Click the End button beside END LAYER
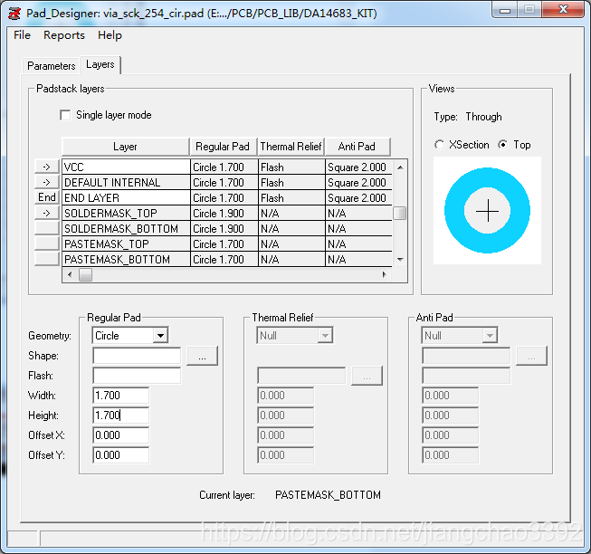 tap(47, 197)
